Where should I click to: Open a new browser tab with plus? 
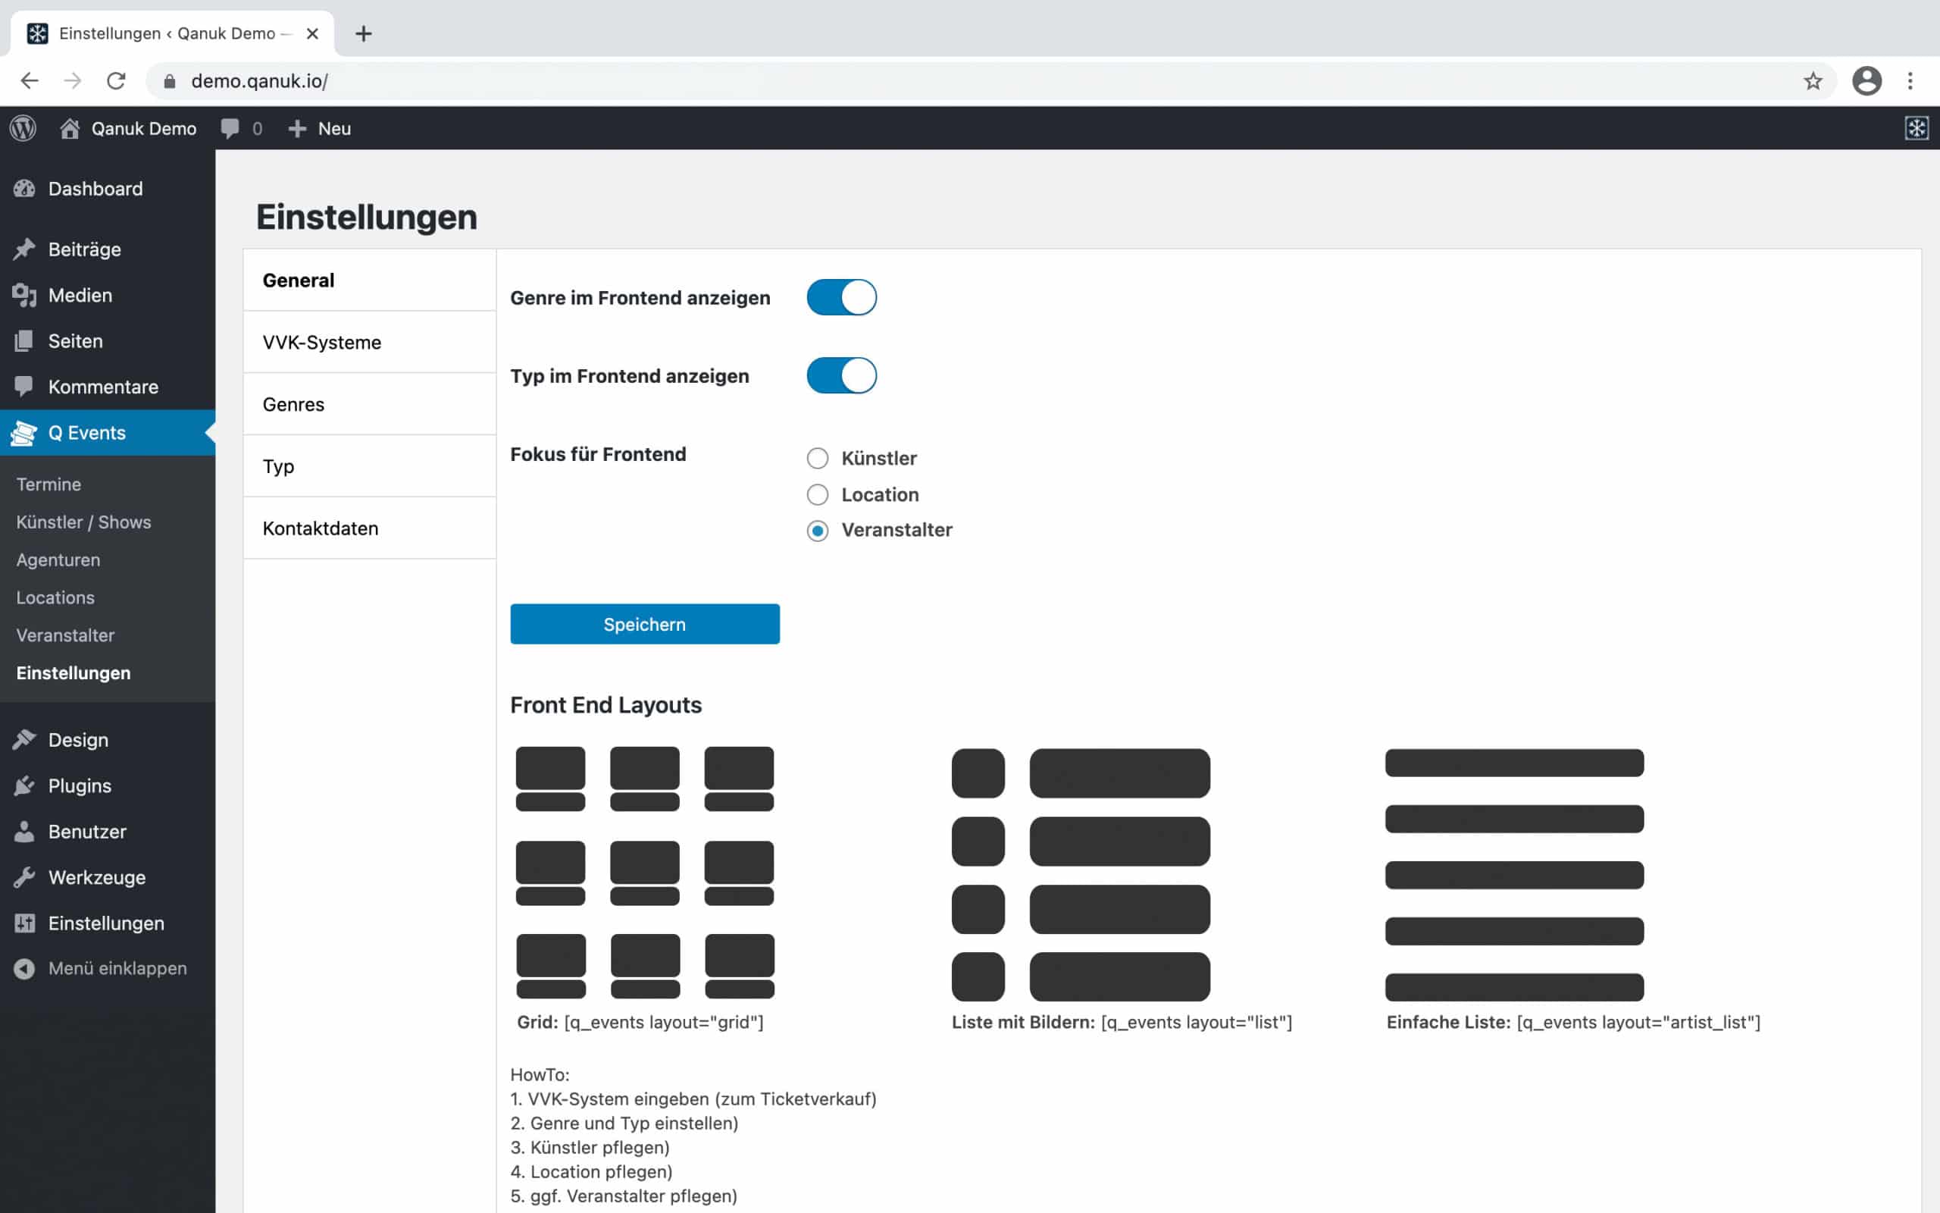tap(364, 33)
